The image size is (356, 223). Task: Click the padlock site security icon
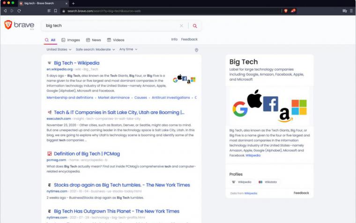(64, 11)
